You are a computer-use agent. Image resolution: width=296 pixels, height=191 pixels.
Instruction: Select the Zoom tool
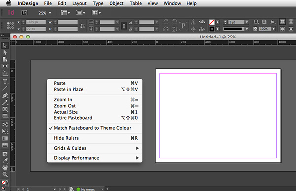5,174
